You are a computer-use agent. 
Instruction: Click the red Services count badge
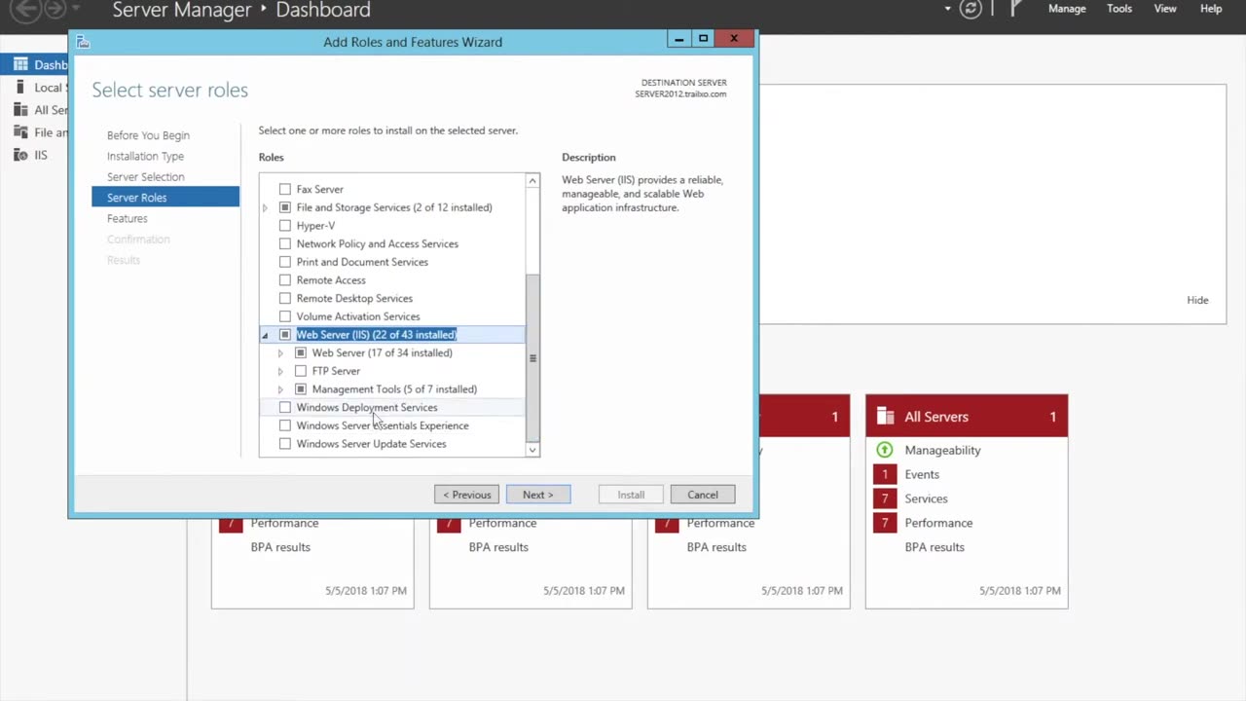point(885,498)
